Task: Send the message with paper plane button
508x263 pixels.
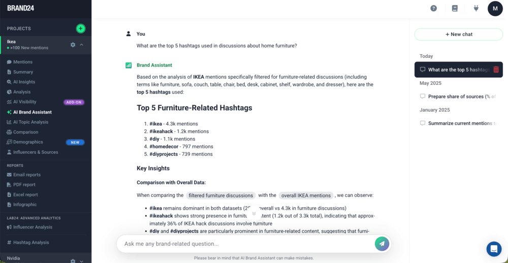Action: (382, 244)
